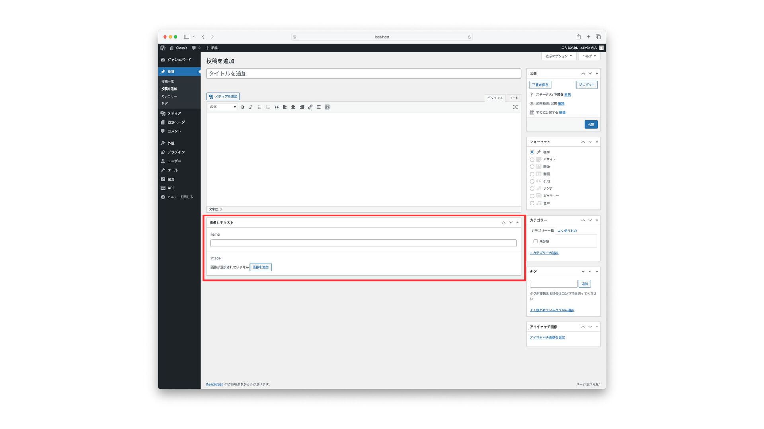Visit the Classic site home
This screenshot has height=429, width=764.
click(x=179, y=48)
